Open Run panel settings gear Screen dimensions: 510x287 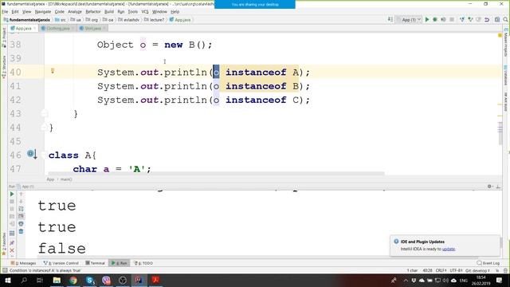coord(490,186)
